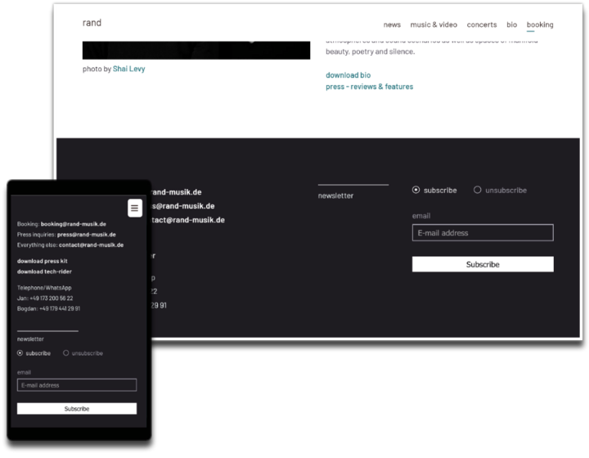
Task: Click press@rand-musik.de on mobile view
Action: click(x=87, y=235)
